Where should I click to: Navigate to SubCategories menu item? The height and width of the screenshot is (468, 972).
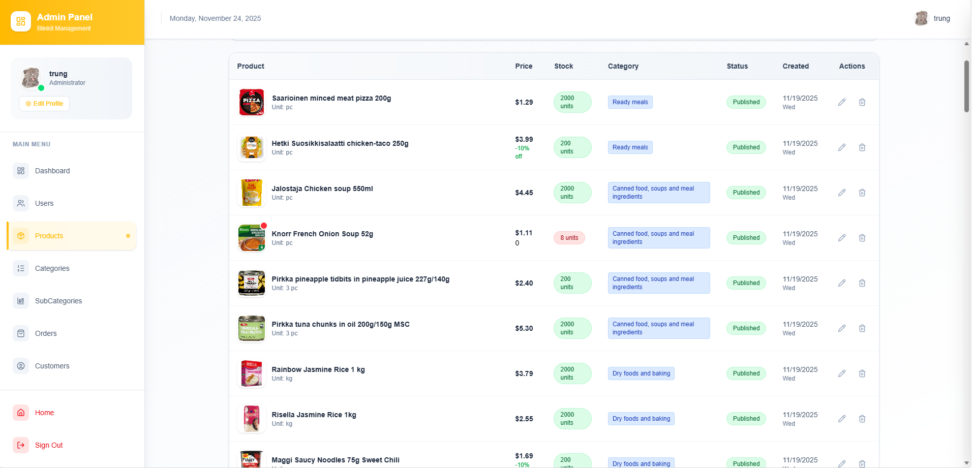(x=72, y=301)
